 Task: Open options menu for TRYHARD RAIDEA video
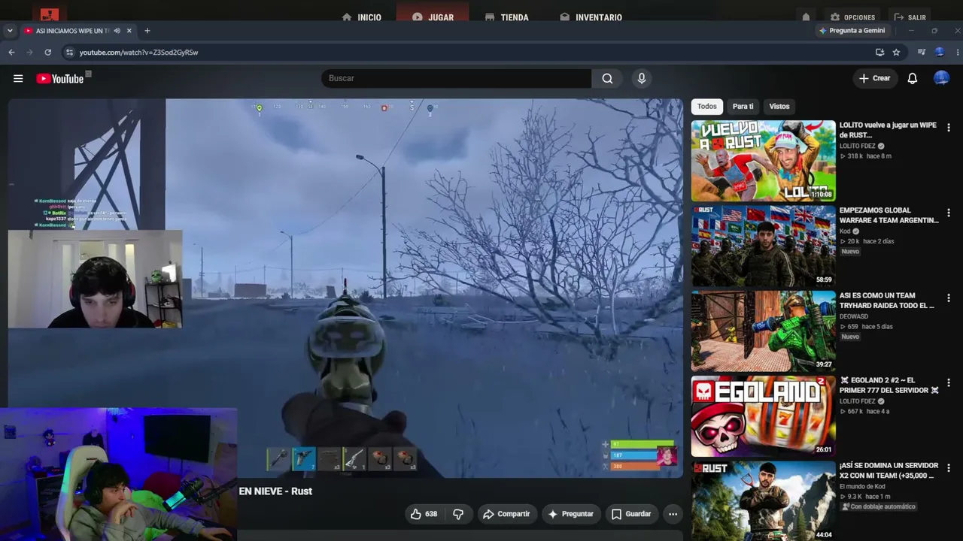click(x=948, y=298)
